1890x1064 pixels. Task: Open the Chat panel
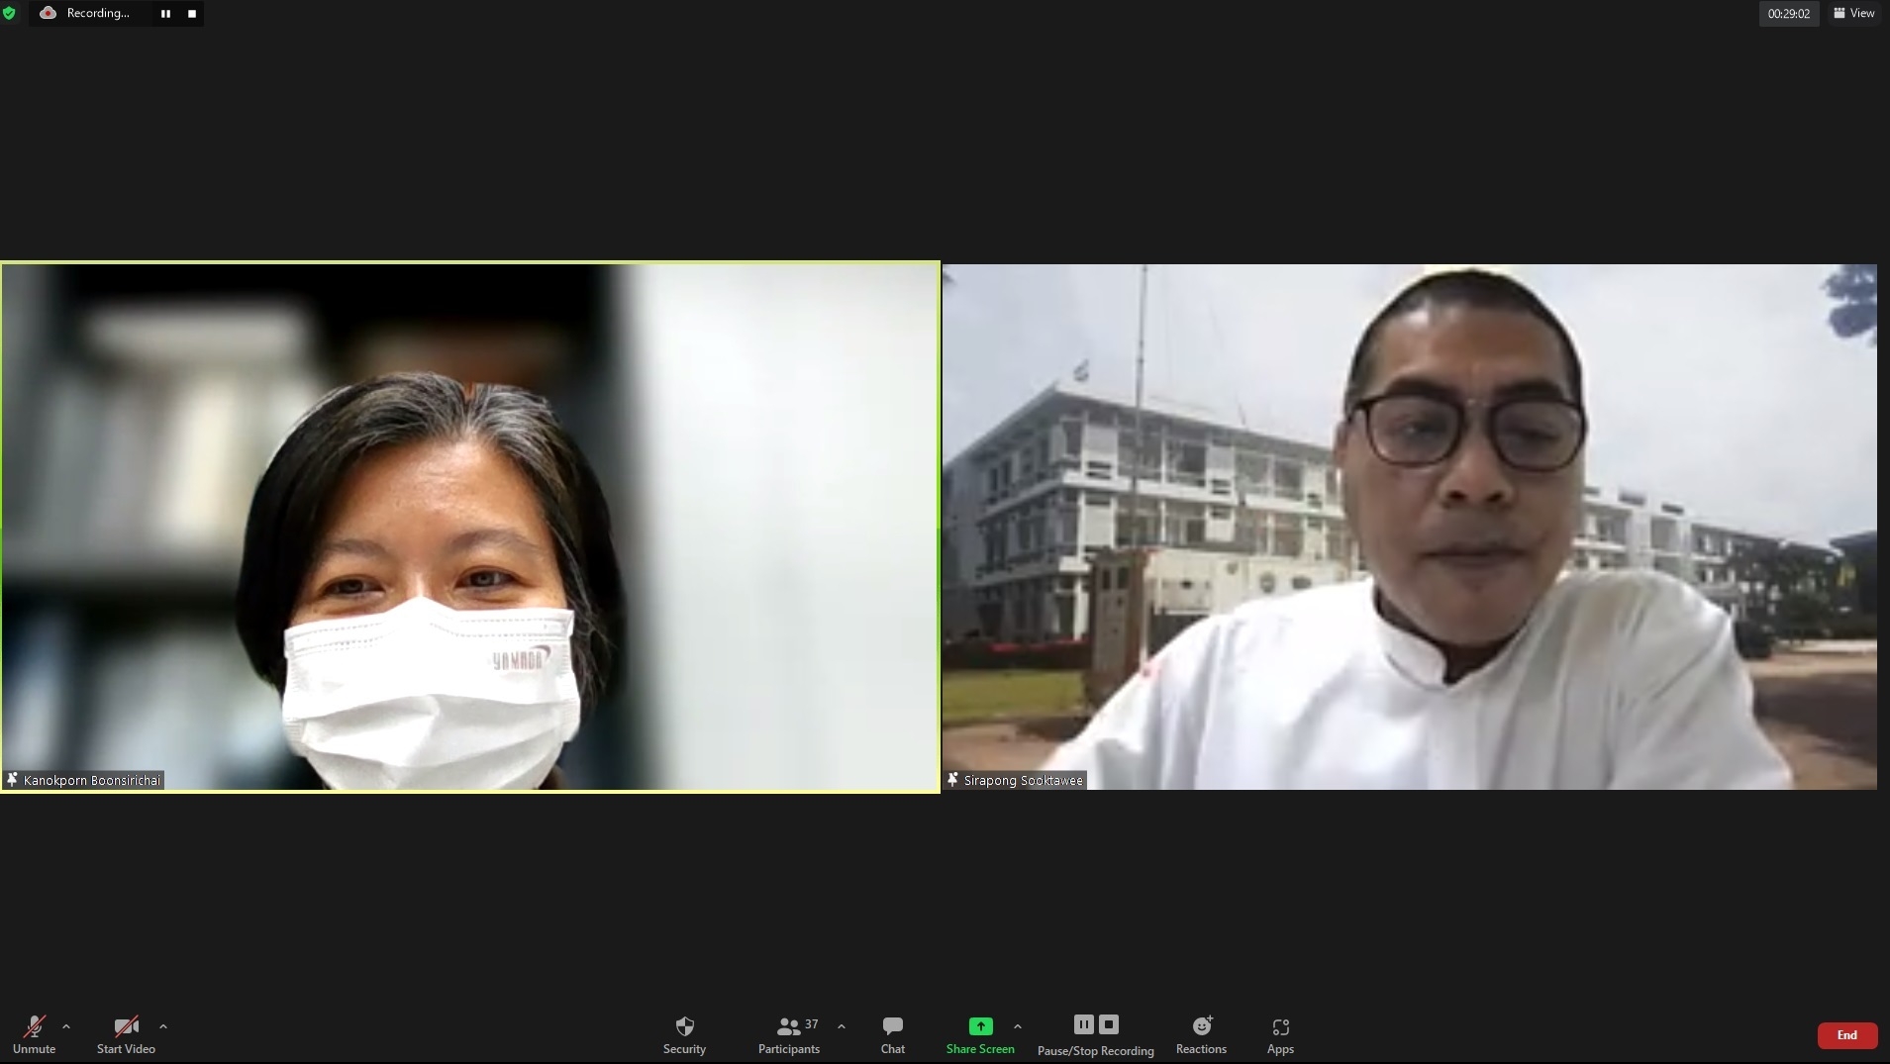(x=892, y=1035)
